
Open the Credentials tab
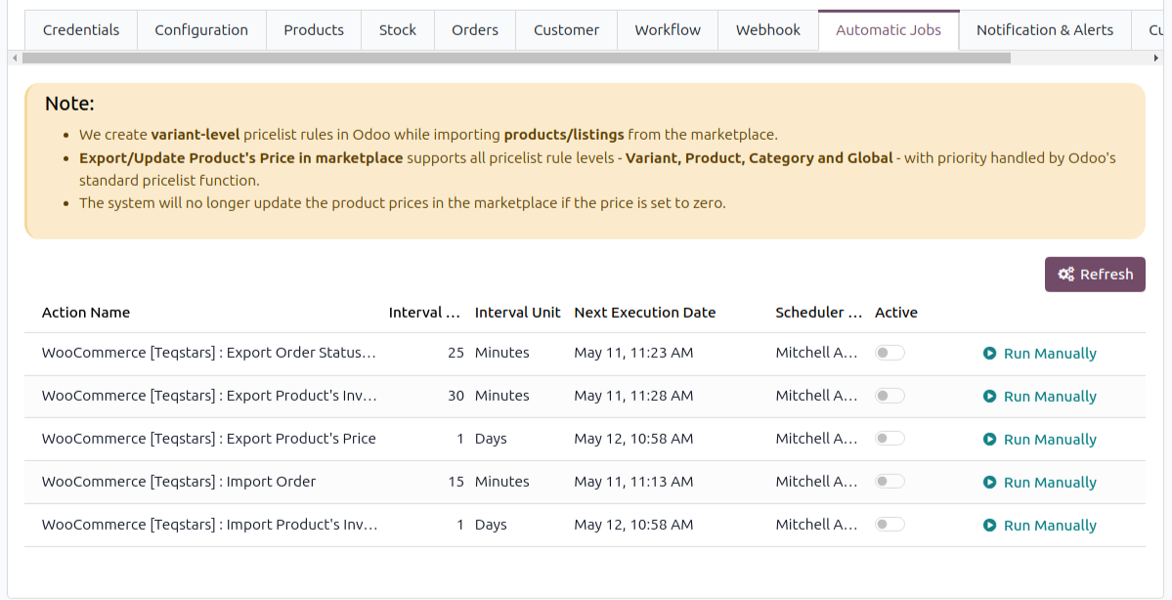click(81, 30)
